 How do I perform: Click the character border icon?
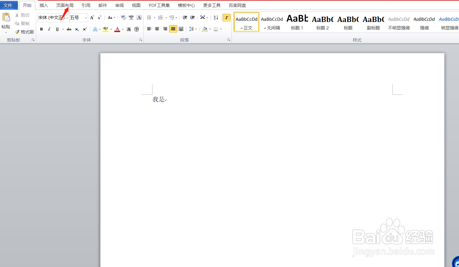139,18
